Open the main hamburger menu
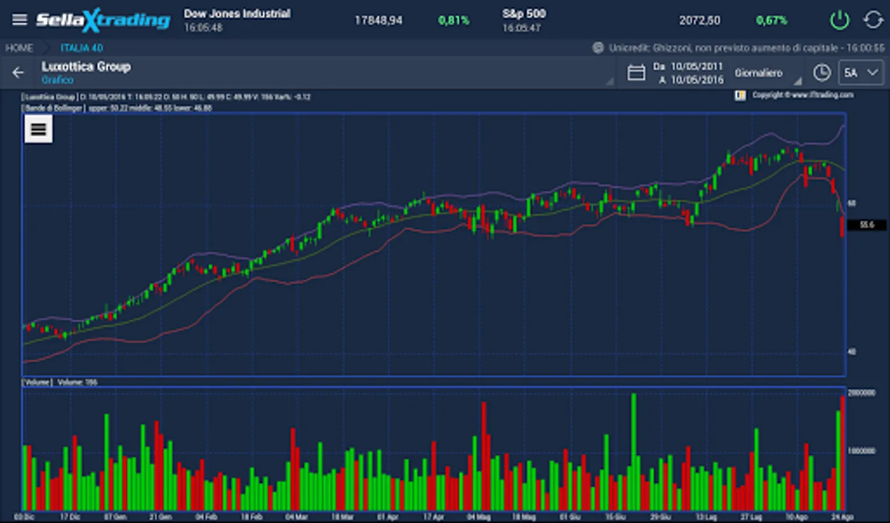 (20, 20)
